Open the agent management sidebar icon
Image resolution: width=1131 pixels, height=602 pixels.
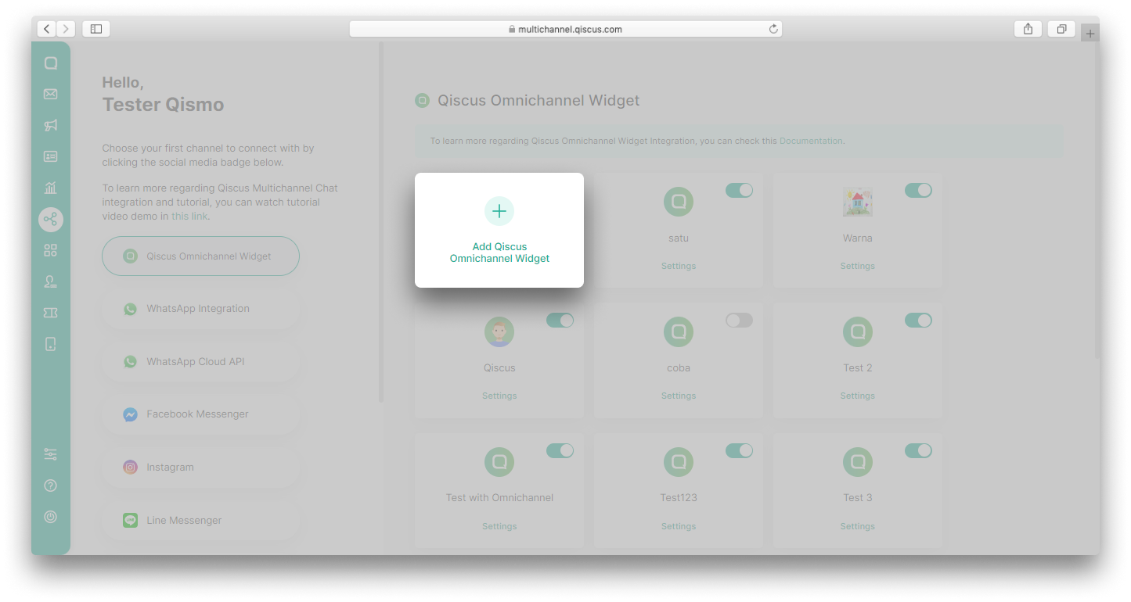click(51, 281)
